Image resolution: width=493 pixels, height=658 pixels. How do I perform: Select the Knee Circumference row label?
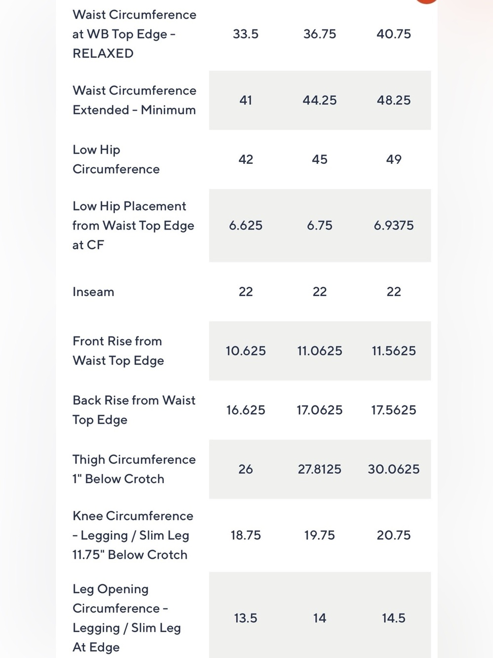click(x=133, y=536)
